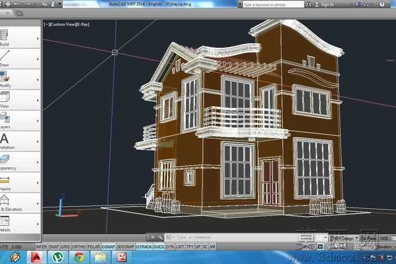Open the Inquiry ruler panel icon

click(x=4, y=180)
